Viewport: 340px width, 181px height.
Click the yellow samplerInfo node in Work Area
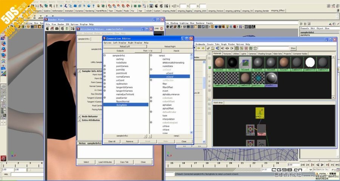click(260, 113)
